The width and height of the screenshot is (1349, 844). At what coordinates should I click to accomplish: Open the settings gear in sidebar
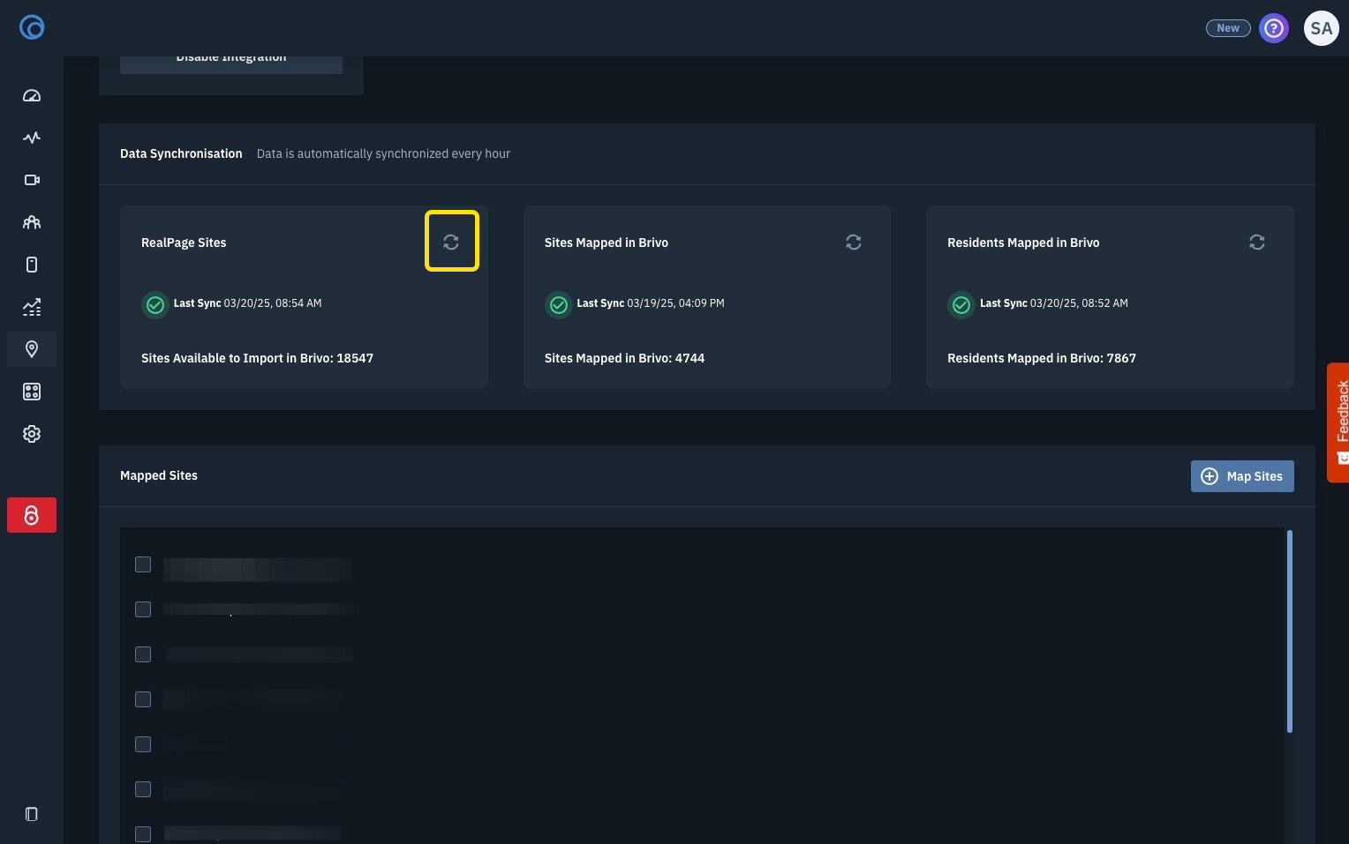(32, 434)
